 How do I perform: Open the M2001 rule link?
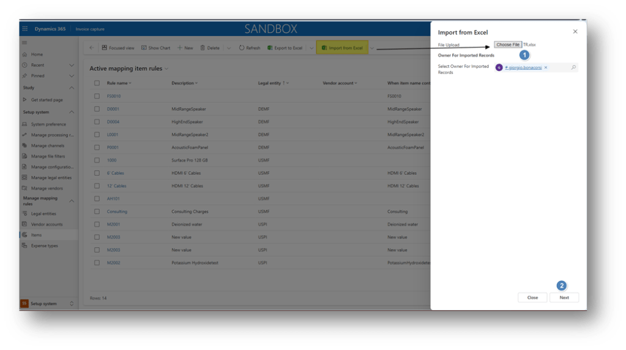tap(113, 225)
